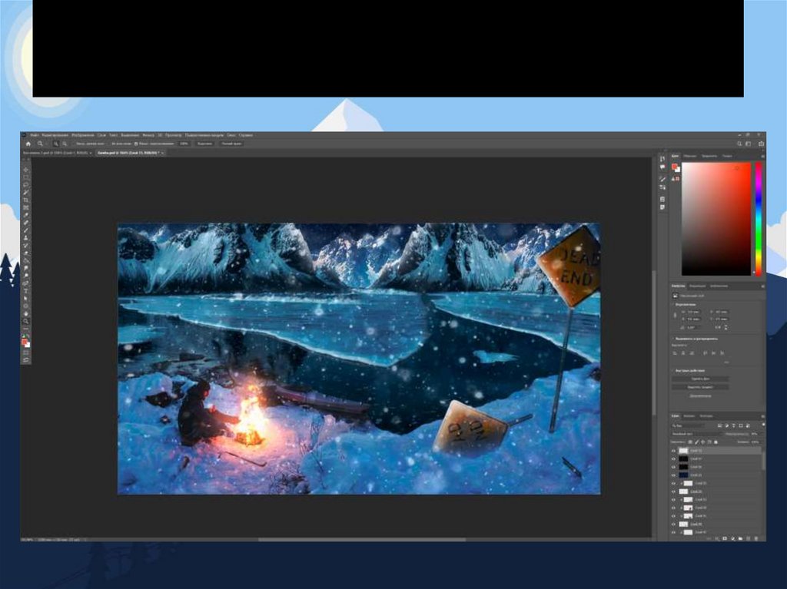Select the Brush tool
787x589 pixels.
coord(25,230)
